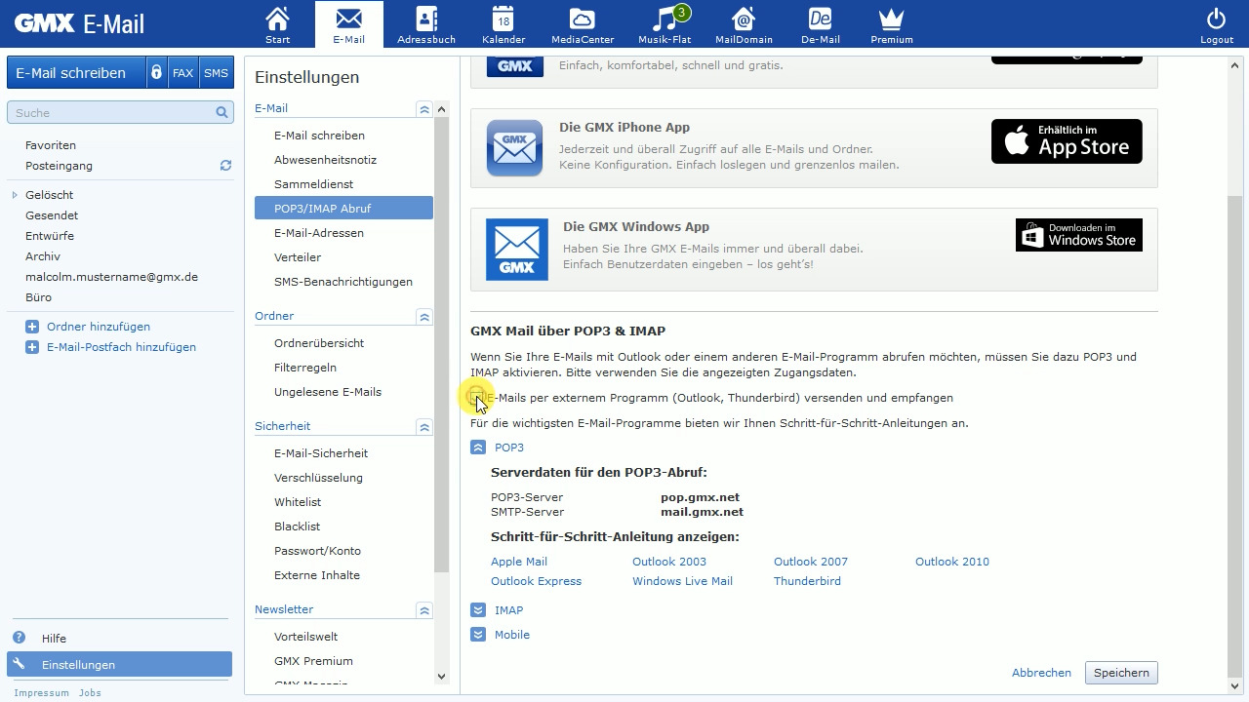Open the Apple Mail guide link
The height and width of the screenshot is (702, 1249).
tap(519, 562)
